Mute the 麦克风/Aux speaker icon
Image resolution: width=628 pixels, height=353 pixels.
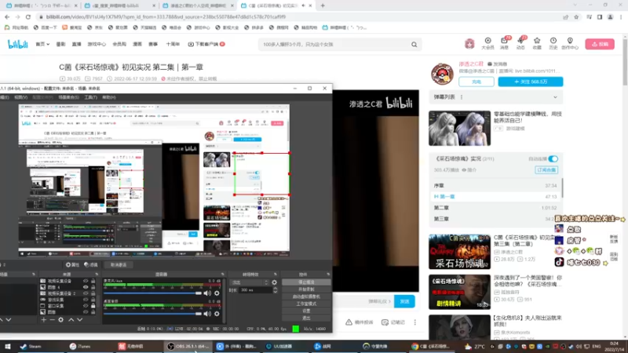[207, 293]
